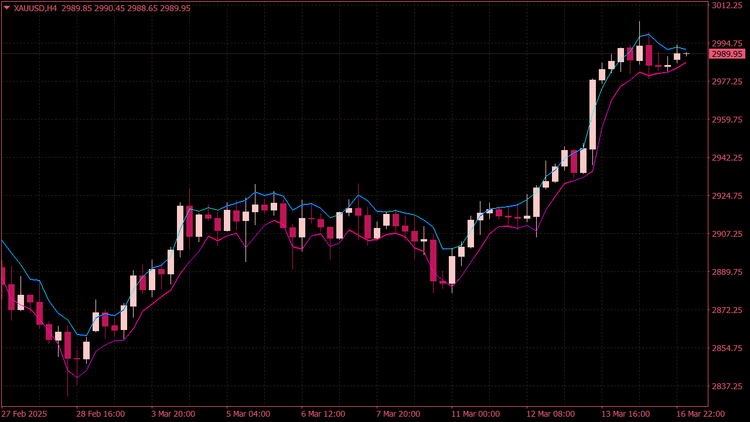Click the highlighted current price tag 2989.95
Screen dimensions: 750x422
727,54
